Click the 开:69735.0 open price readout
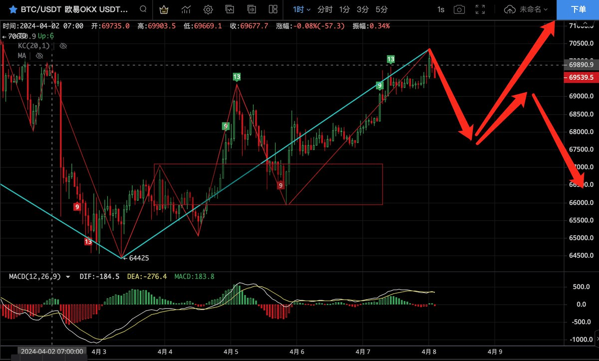This screenshot has height=361, width=599. [110, 26]
